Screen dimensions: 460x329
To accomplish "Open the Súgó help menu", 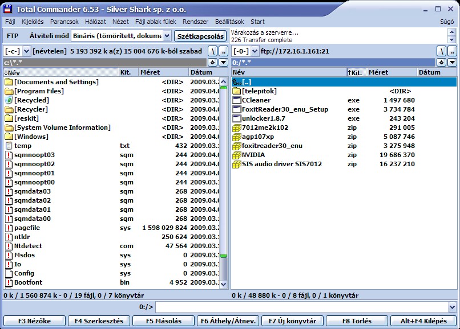I will (x=447, y=22).
